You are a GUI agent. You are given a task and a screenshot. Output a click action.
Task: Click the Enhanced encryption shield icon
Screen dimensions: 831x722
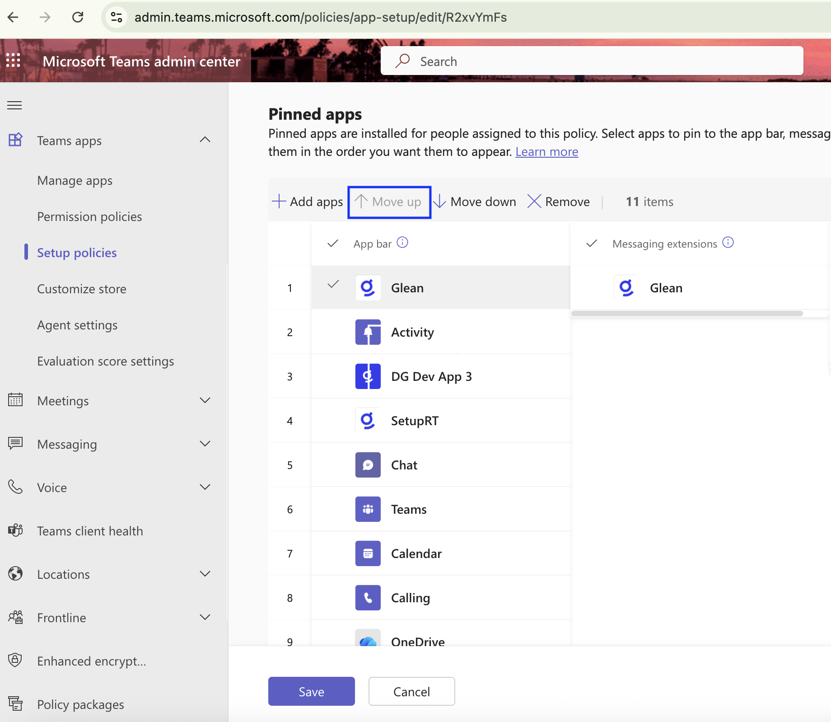pos(15,660)
